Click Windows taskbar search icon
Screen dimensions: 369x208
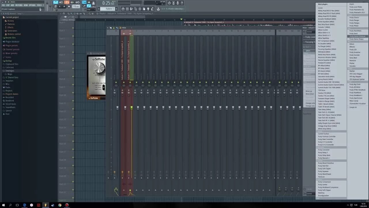tap(10, 205)
